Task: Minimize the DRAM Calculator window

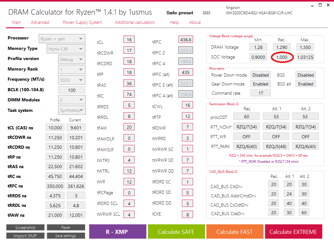Action: [312, 5]
